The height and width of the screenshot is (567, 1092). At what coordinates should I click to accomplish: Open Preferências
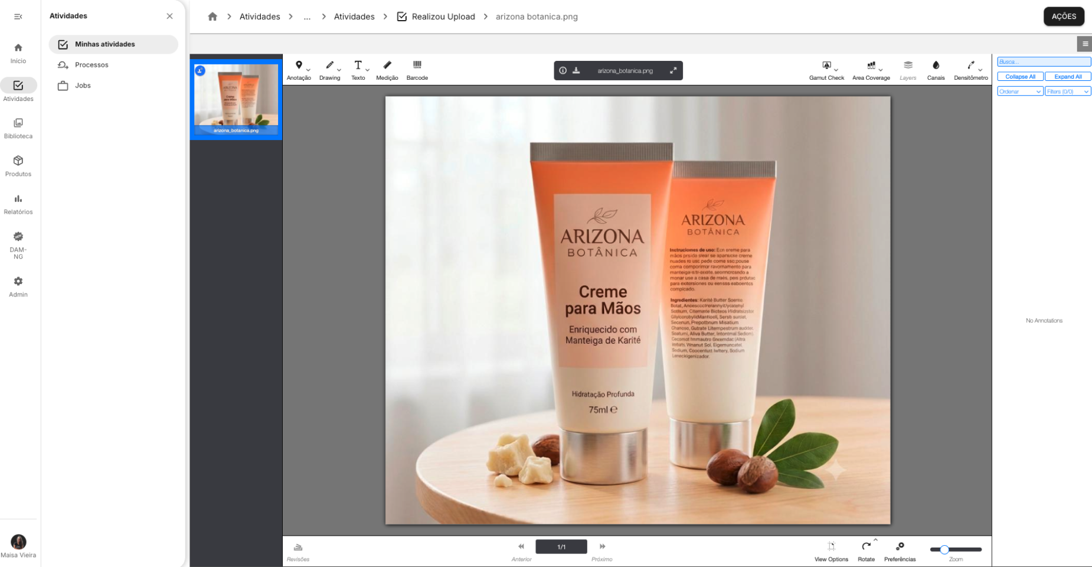pos(900,552)
